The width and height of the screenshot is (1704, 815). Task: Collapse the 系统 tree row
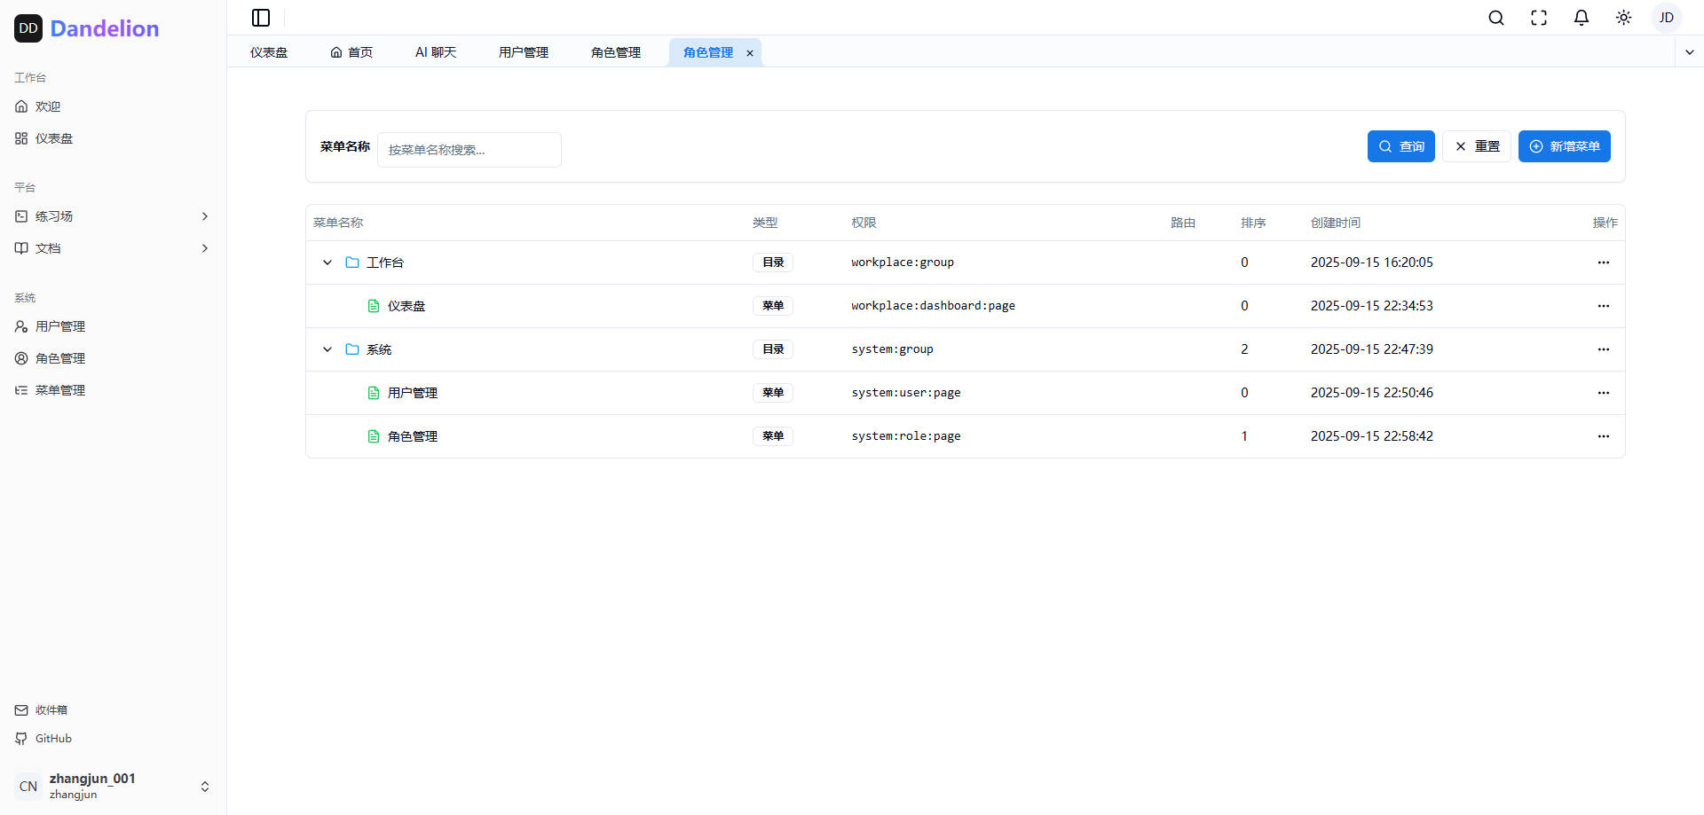327,349
